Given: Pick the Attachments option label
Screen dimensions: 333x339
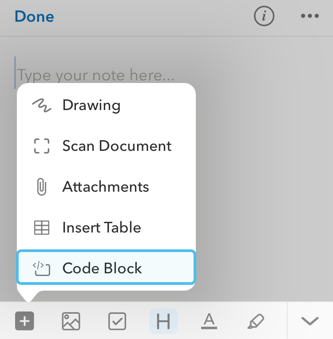Looking at the screenshot, I should 106,187.
